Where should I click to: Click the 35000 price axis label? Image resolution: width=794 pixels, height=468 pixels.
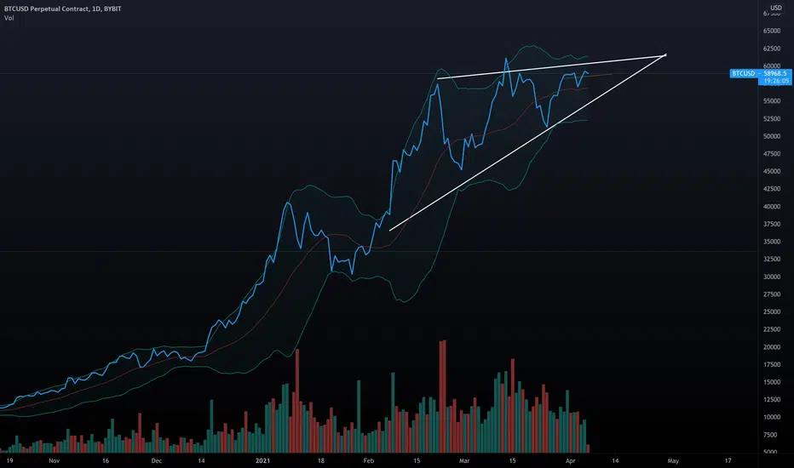coord(772,242)
